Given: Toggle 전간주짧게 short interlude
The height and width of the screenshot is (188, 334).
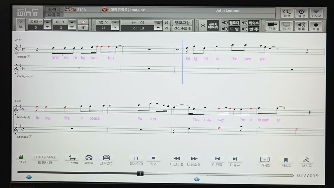Looking at the screenshot, I should tap(182, 28).
